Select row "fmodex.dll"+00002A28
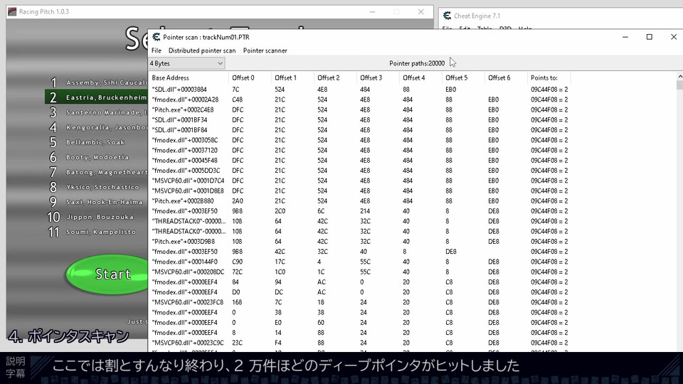 pos(360,100)
